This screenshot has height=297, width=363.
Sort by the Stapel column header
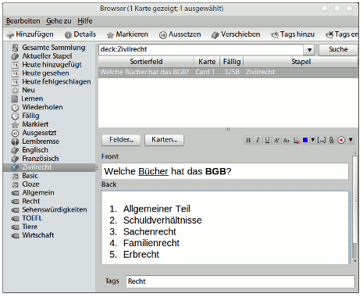pyautogui.click(x=301, y=62)
